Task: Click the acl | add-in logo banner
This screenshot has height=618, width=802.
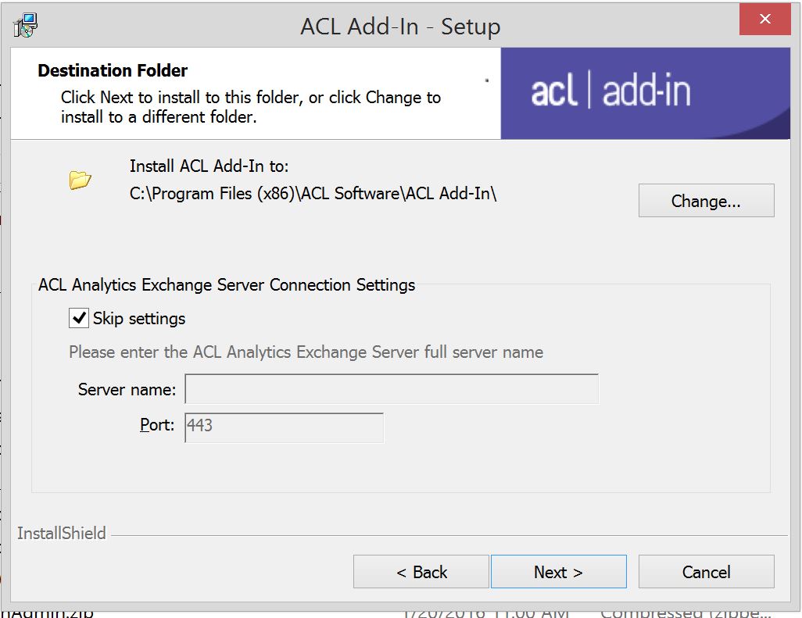Action: point(649,92)
